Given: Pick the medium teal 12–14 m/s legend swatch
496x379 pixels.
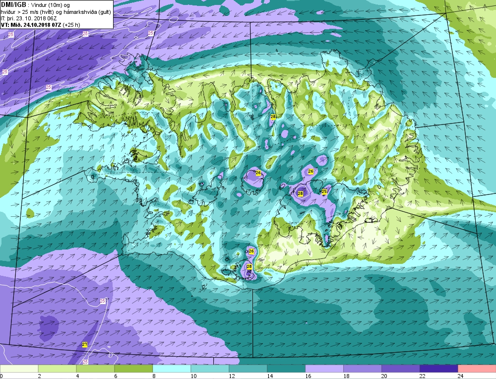Looking at the screenshot, I should [x=248, y=369].
